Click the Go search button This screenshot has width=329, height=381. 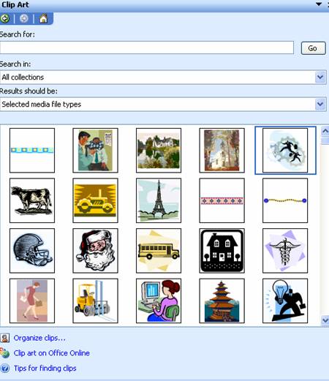[313, 48]
